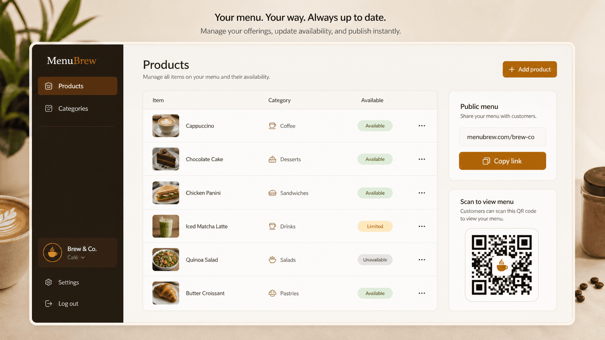Expand the Café account chevron
The image size is (605, 340).
[x=83, y=258]
